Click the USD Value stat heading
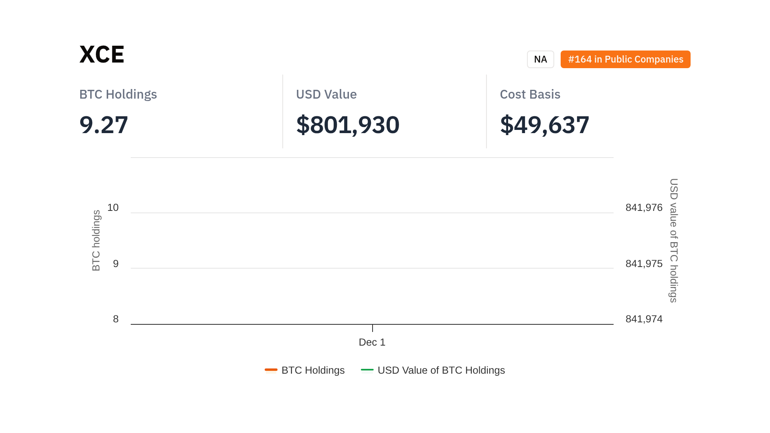Screen dimensions: 770x433 [x=326, y=94]
